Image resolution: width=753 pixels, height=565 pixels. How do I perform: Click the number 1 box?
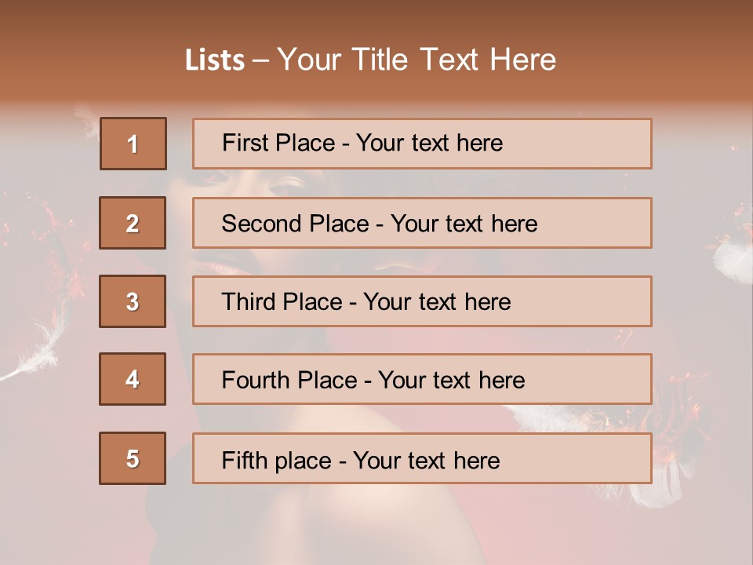click(x=133, y=144)
